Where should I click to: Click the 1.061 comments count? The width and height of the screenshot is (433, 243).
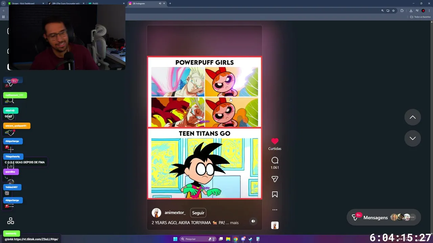click(x=275, y=167)
